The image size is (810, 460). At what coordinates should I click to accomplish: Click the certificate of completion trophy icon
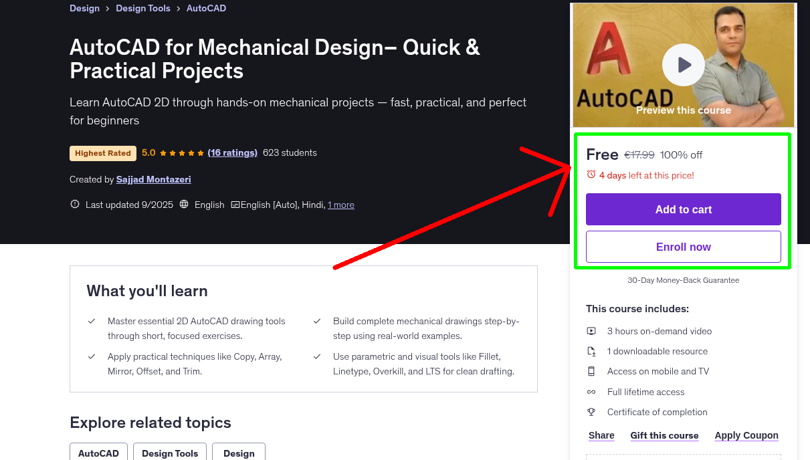tap(591, 412)
